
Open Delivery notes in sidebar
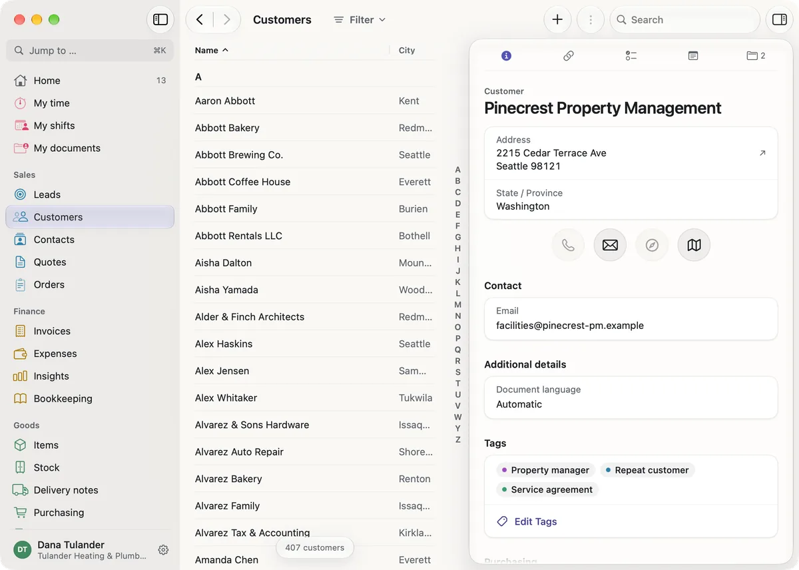click(x=90, y=490)
